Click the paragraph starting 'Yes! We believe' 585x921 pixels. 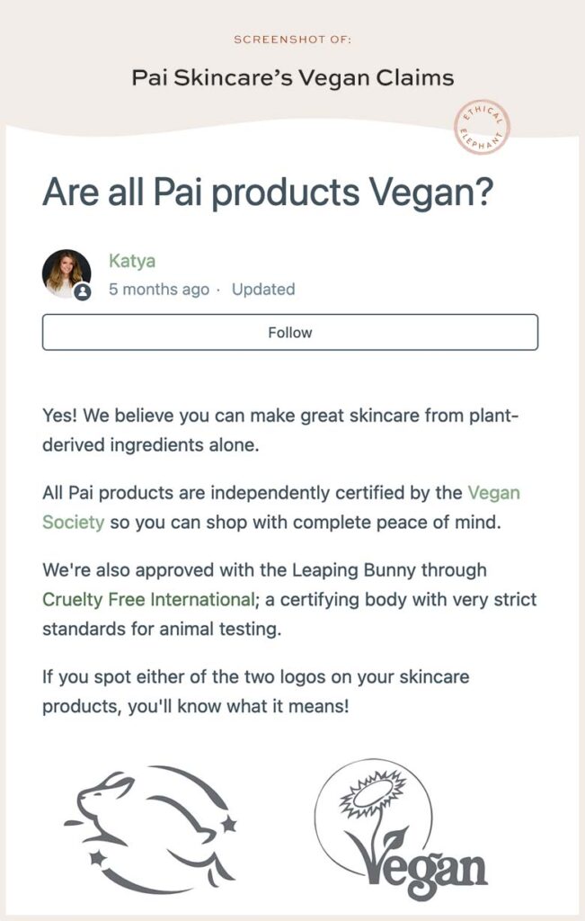[x=281, y=430]
